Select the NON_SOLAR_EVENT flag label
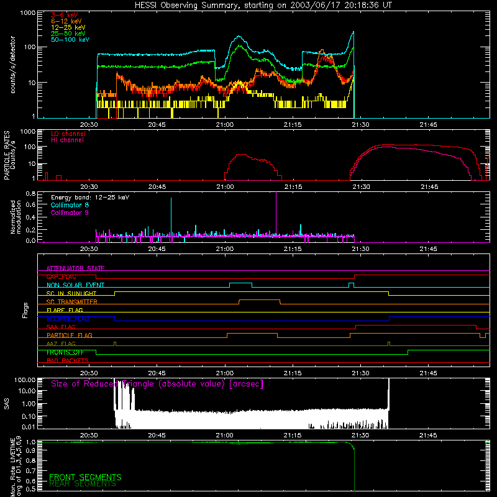This screenshot has height=497, width=497. tap(75, 285)
